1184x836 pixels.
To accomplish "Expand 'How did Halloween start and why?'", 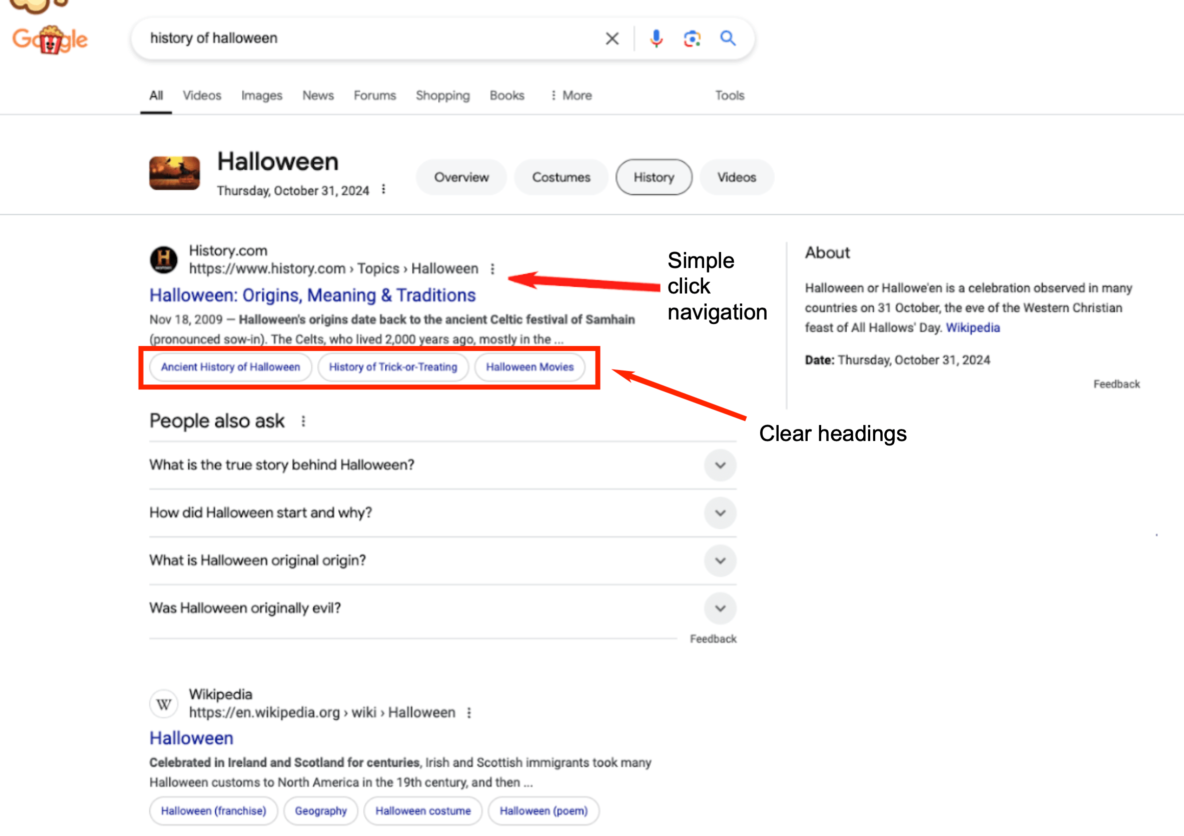I will point(720,513).
